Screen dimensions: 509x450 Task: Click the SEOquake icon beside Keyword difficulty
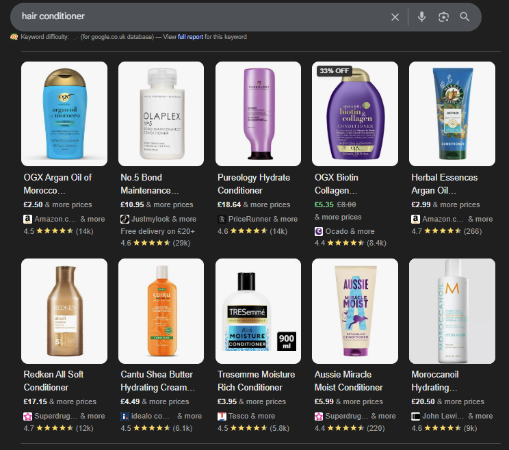click(x=14, y=37)
